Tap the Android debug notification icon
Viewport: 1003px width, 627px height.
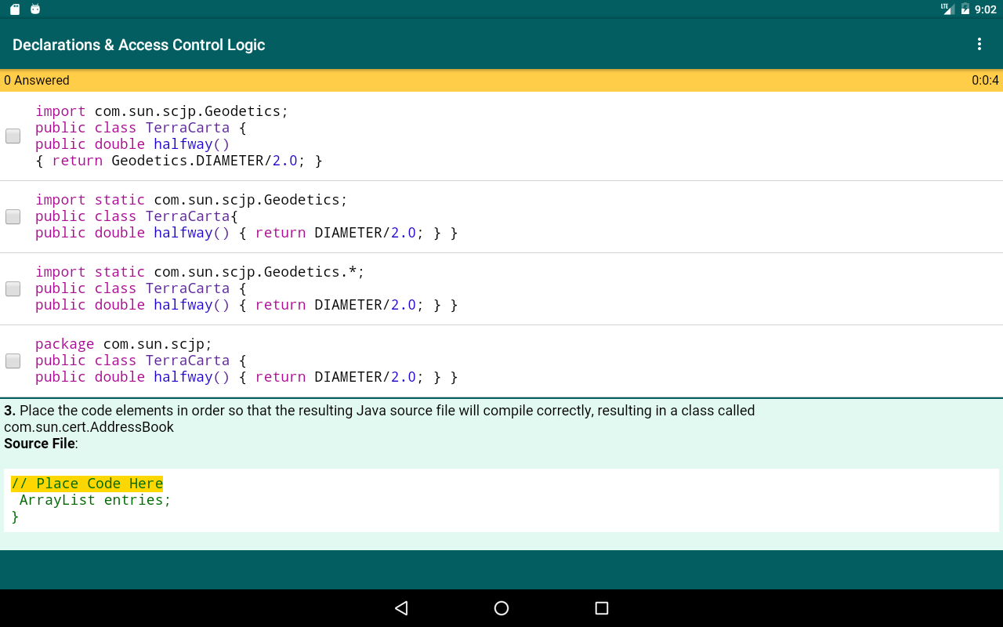35,9
